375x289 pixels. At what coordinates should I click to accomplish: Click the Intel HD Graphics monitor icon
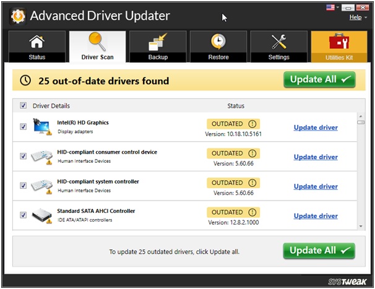tap(43, 127)
